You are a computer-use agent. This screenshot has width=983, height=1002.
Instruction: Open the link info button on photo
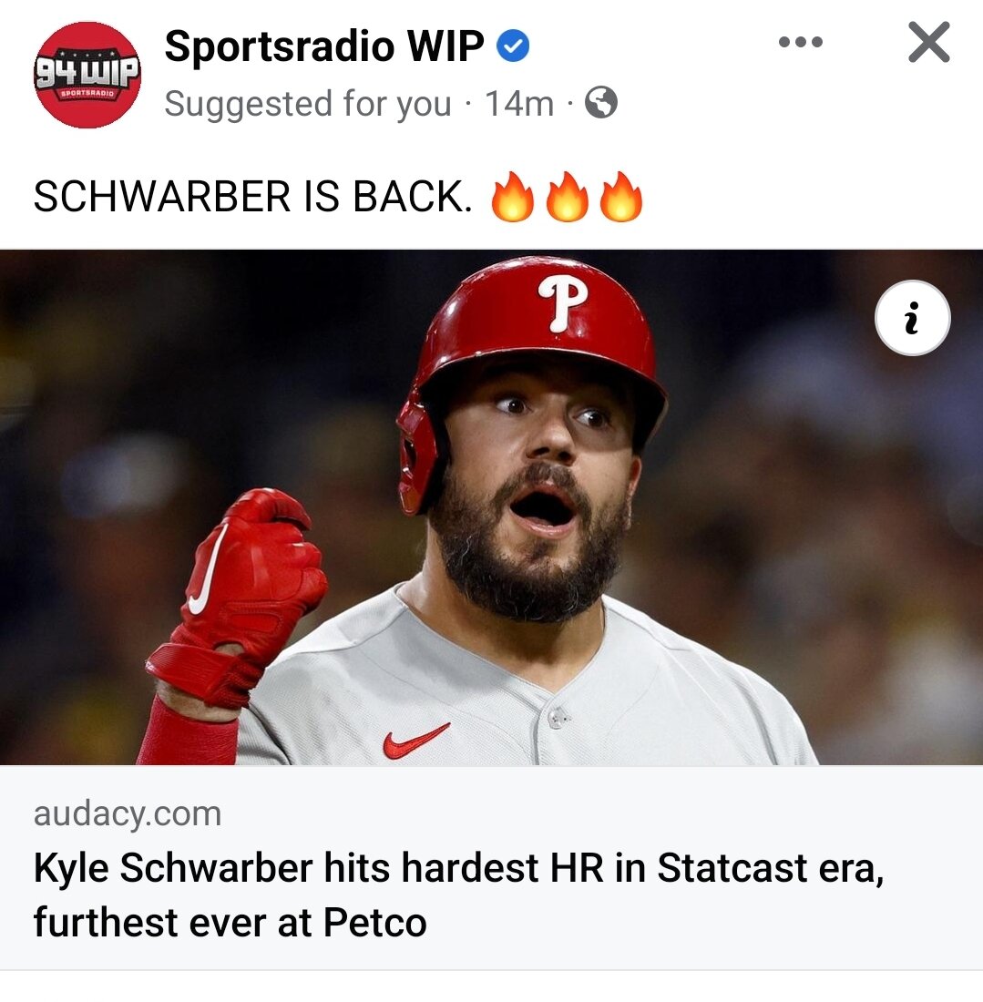coord(912,318)
